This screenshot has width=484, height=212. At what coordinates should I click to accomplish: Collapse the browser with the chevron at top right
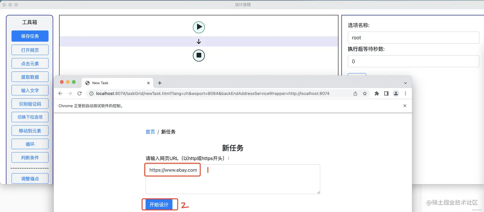pyautogui.click(x=405, y=83)
